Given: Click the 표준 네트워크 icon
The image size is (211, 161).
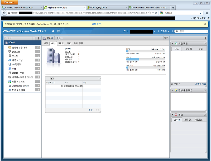Looking at the screenshot, I should click(10, 81).
